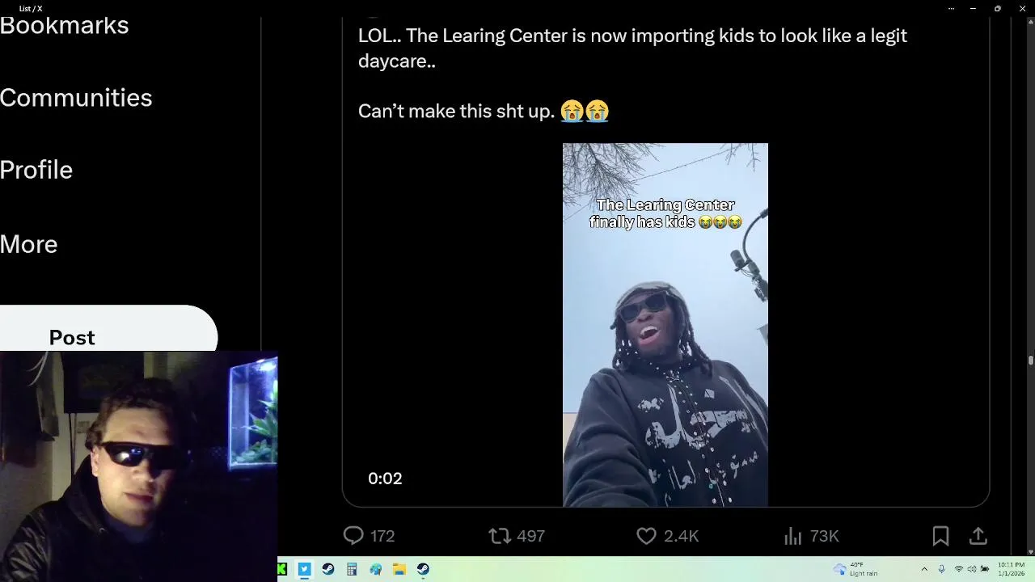Share the post with upload arrow icon
The height and width of the screenshot is (582, 1035).
pos(978,535)
